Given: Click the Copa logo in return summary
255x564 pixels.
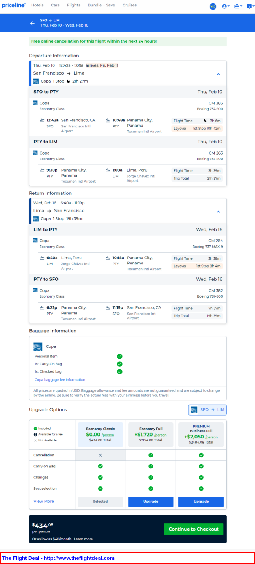Looking at the screenshot, I should 36,219.
